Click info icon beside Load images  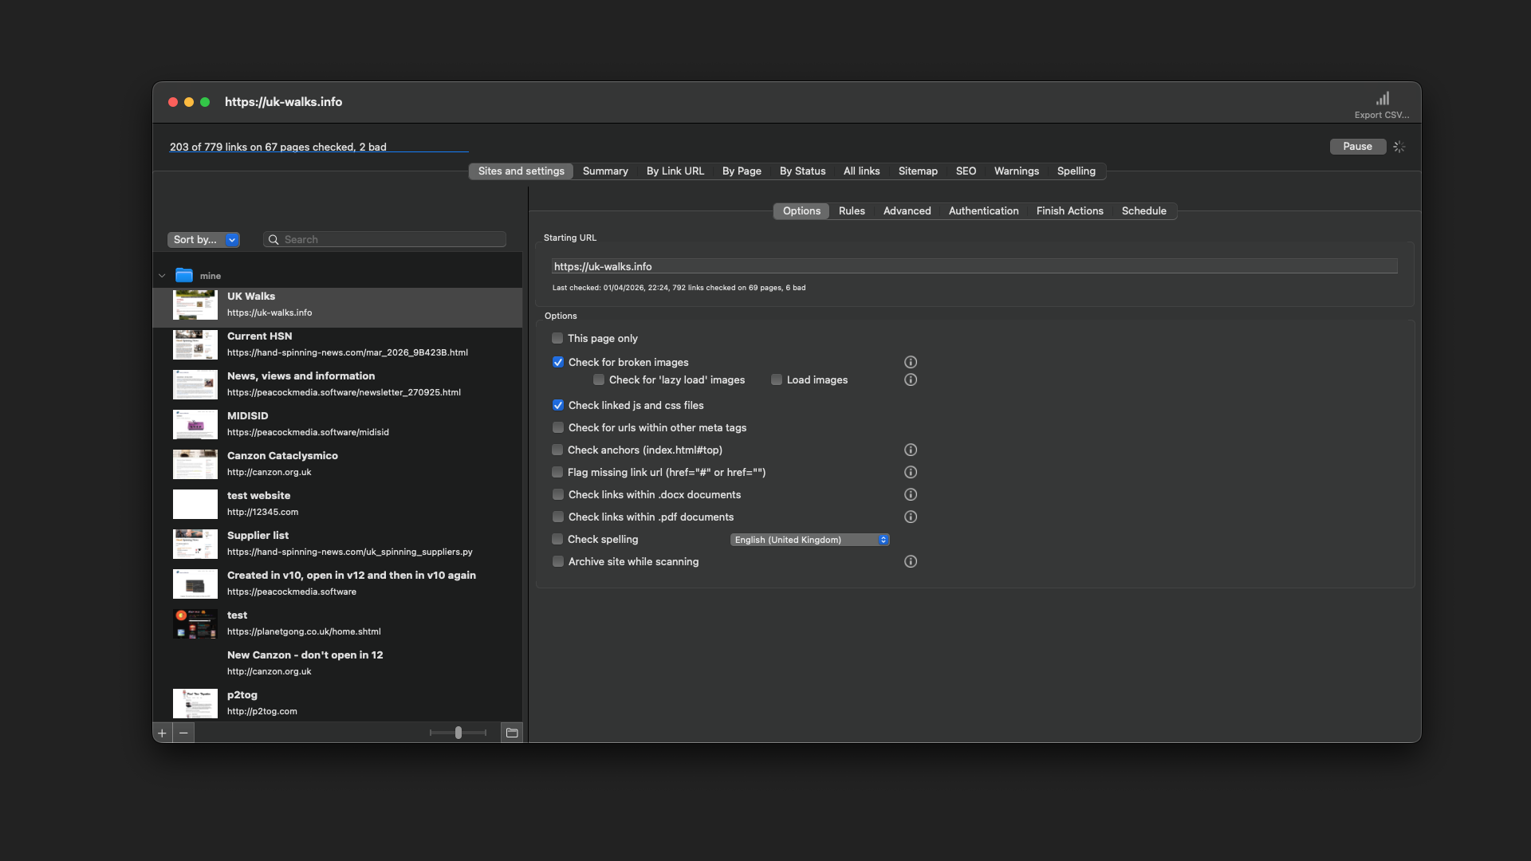(x=911, y=379)
